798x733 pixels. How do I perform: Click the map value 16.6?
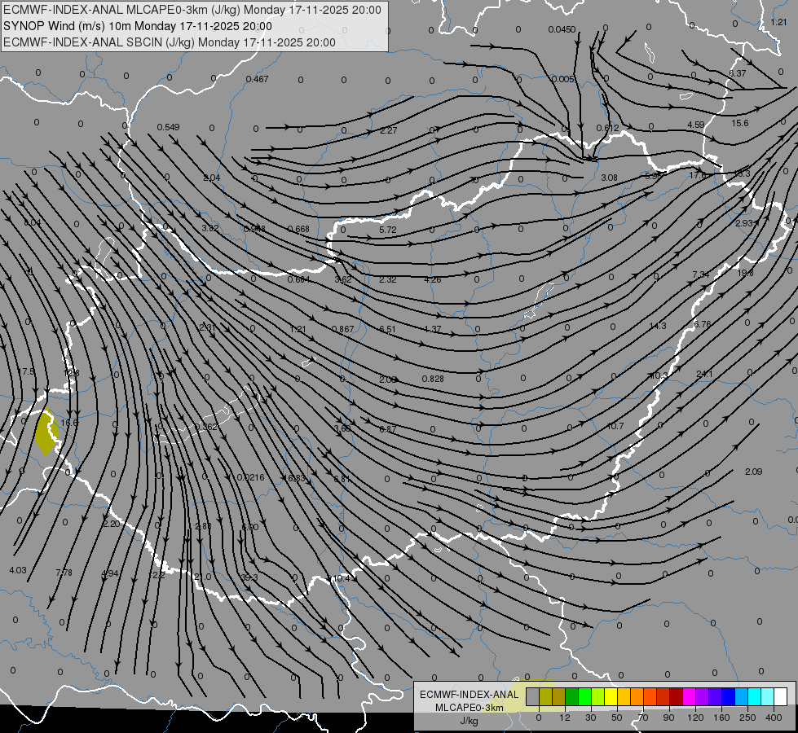coord(70,424)
